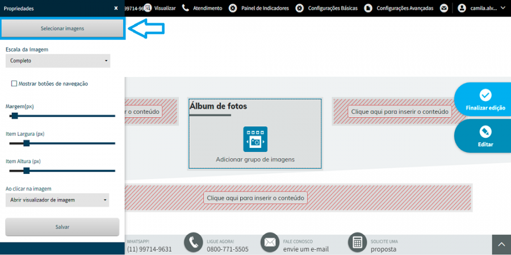Screen dimensions: 511x255
Task: Open the Escala da imagem dropdown
Action: [x=58, y=61]
